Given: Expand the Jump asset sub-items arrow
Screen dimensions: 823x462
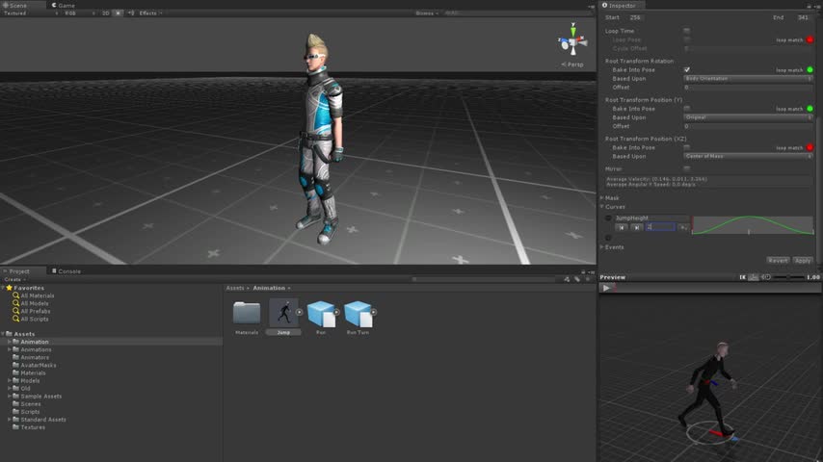Looking at the screenshot, I should click(x=299, y=312).
